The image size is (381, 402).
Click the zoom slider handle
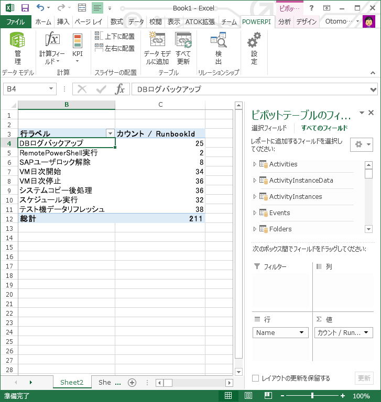(x=312, y=396)
